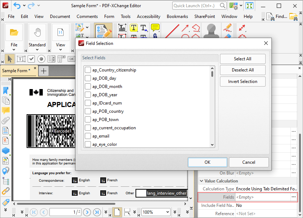Screen dimensions: 303x218
Task: Select the Pencil drawing tool icon
Action: click(228, 28)
